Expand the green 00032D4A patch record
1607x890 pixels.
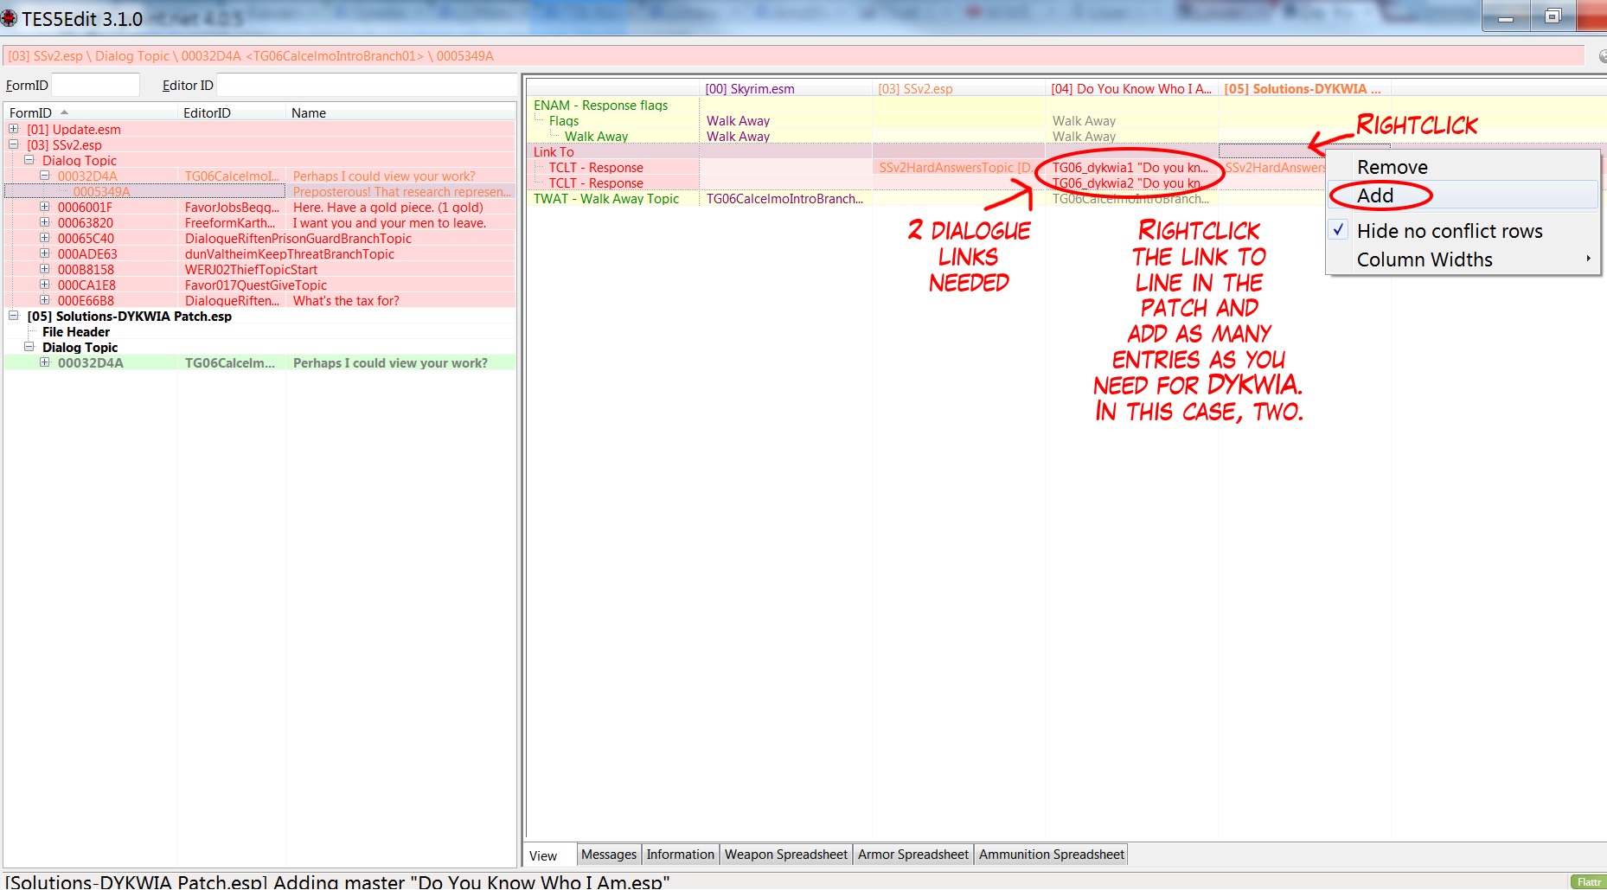tap(45, 362)
